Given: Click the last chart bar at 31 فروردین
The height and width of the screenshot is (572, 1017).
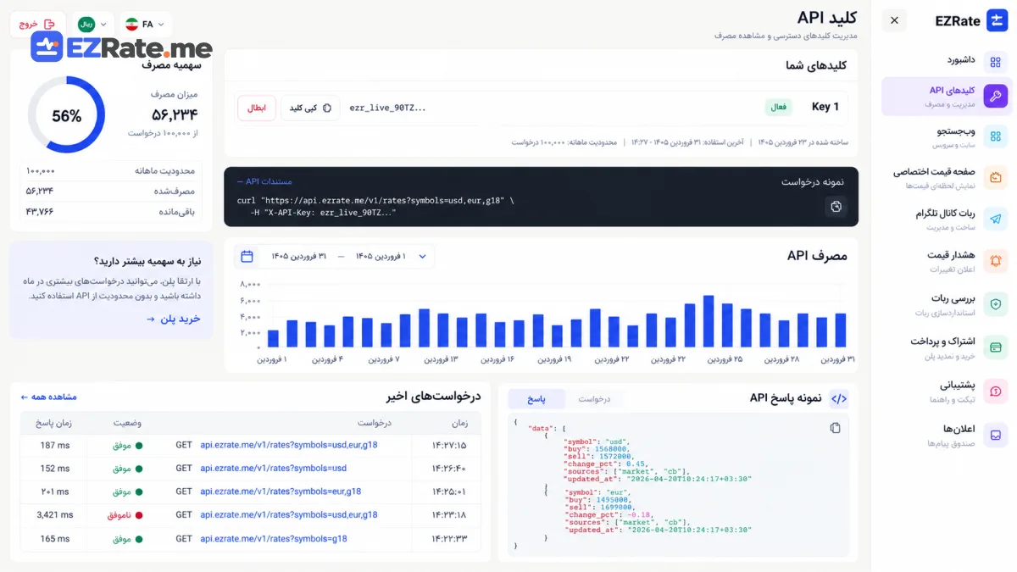Looking at the screenshot, I should tap(841, 330).
